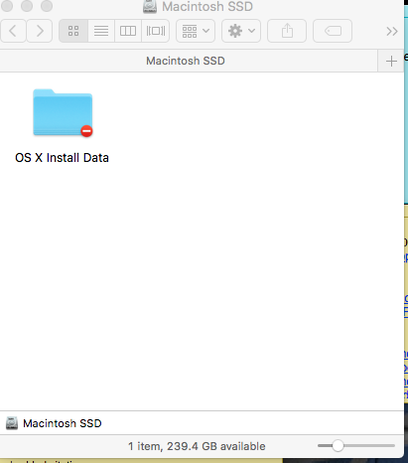Click the window zoom button
The width and height of the screenshot is (408, 463).
[47, 6]
